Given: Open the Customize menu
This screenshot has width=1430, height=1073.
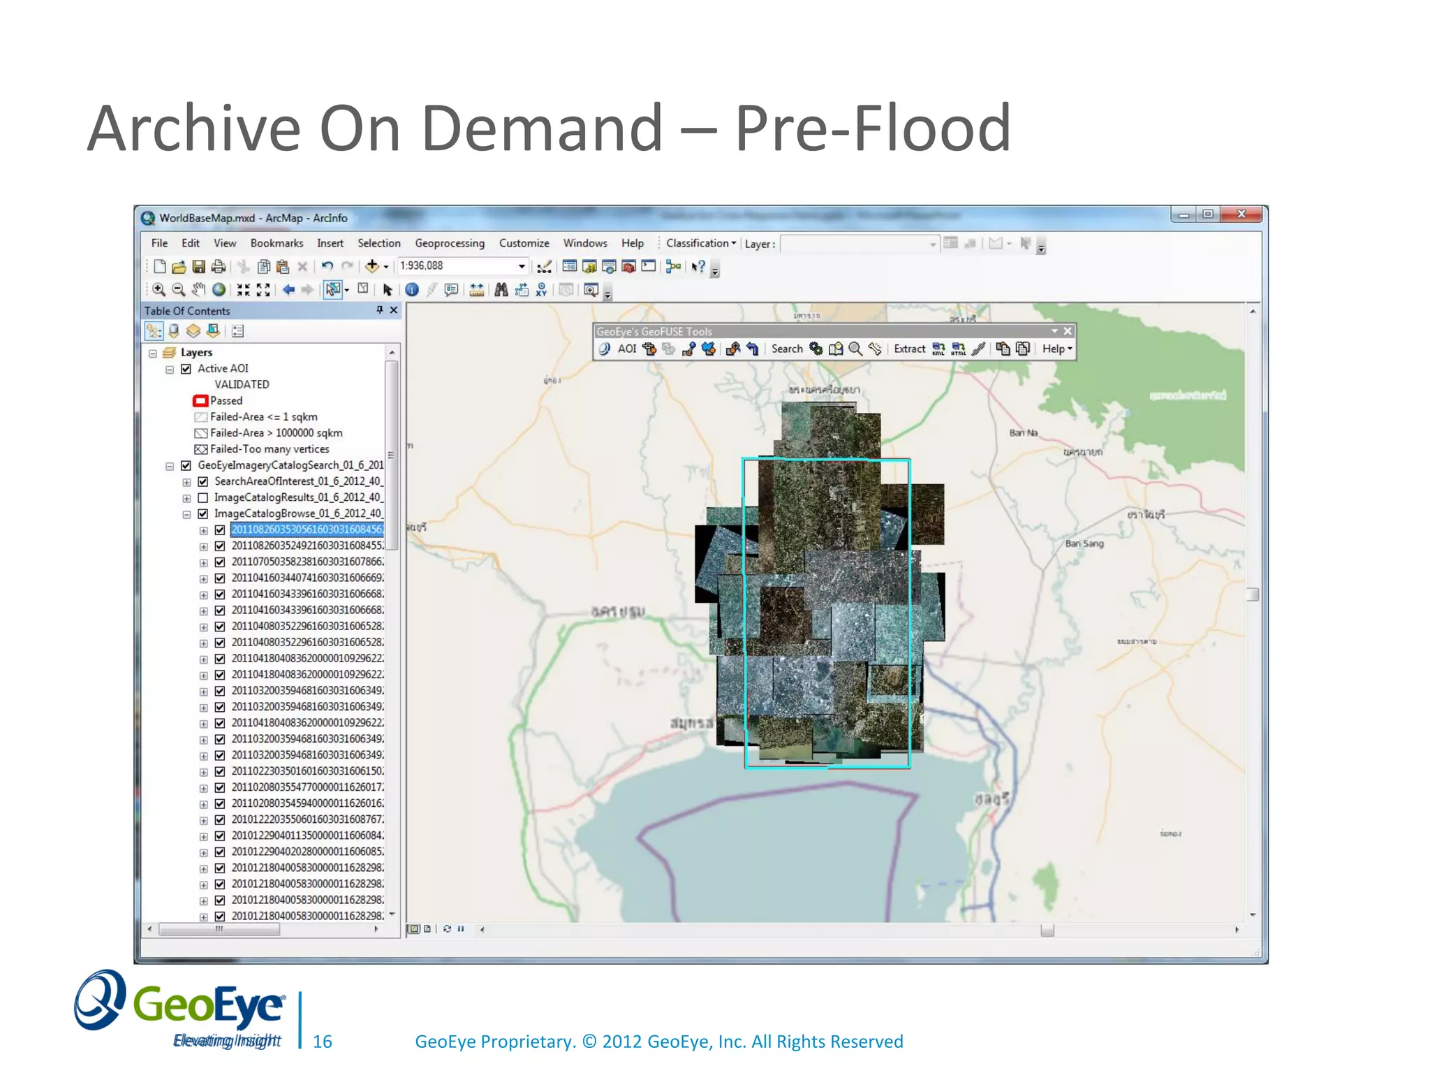Looking at the screenshot, I should tap(524, 243).
